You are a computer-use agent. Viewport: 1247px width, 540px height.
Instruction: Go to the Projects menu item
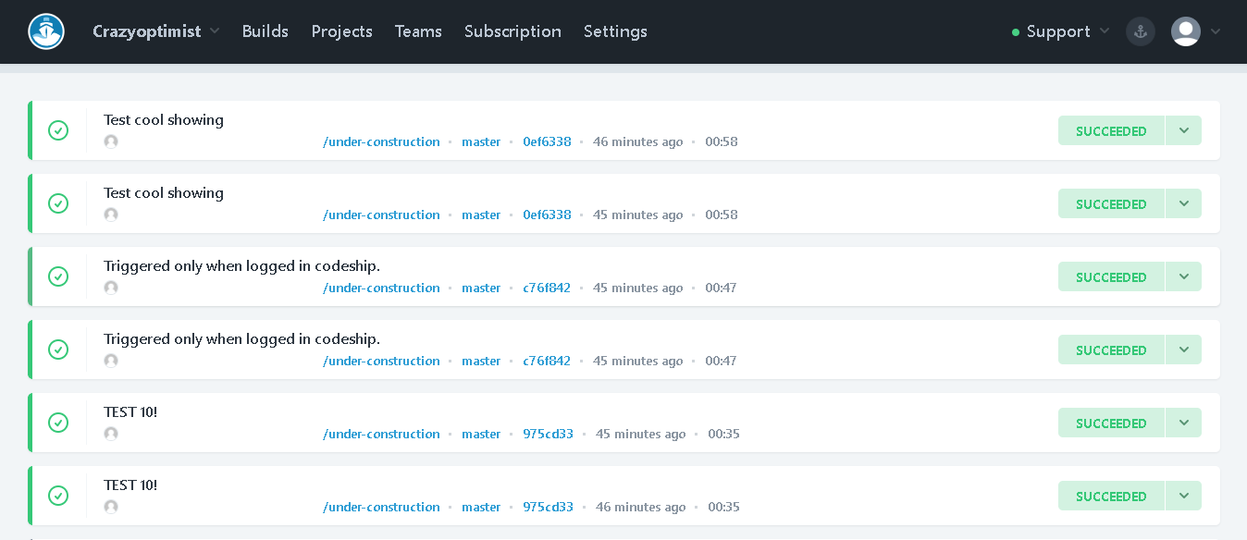point(341,31)
